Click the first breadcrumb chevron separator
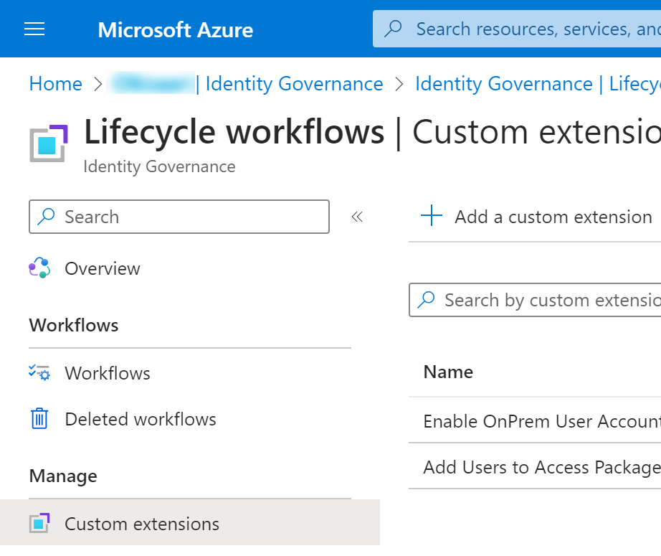This screenshot has height=556, width=661. tap(98, 83)
